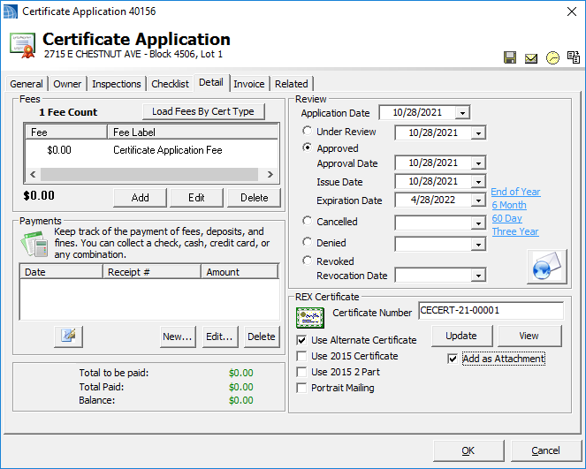The height and width of the screenshot is (469, 586).
Task: Click the Certificate Number input field
Action: tap(491, 311)
